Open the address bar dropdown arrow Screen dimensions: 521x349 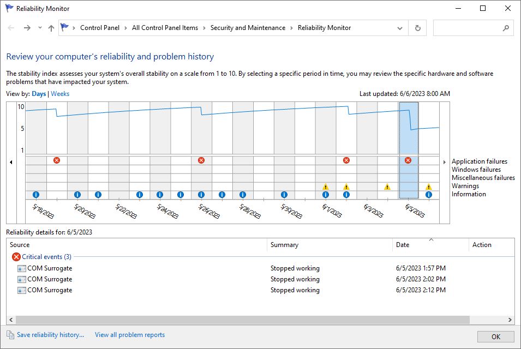400,28
